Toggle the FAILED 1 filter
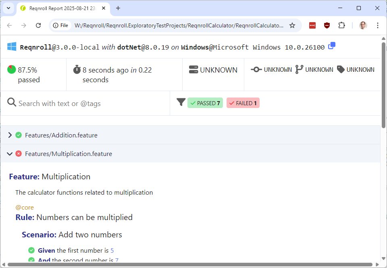387x268 pixels. pos(243,103)
